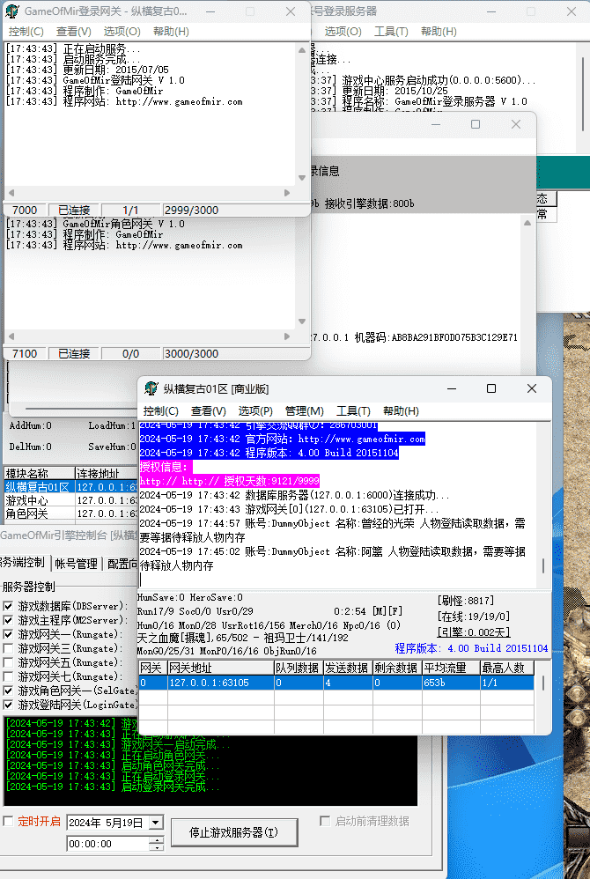The image size is (590, 879).
Task: Select the 角色网关 row in module list
Action: [70, 513]
